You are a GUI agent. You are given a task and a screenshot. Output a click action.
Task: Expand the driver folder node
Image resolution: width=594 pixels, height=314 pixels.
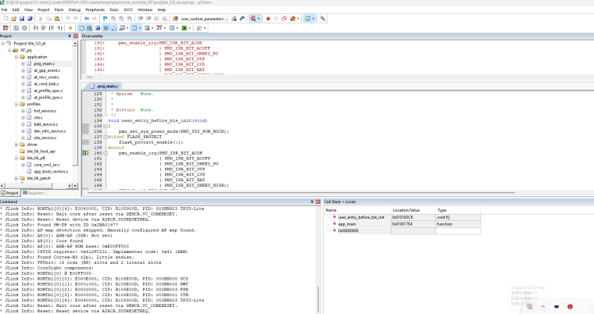[17, 145]
